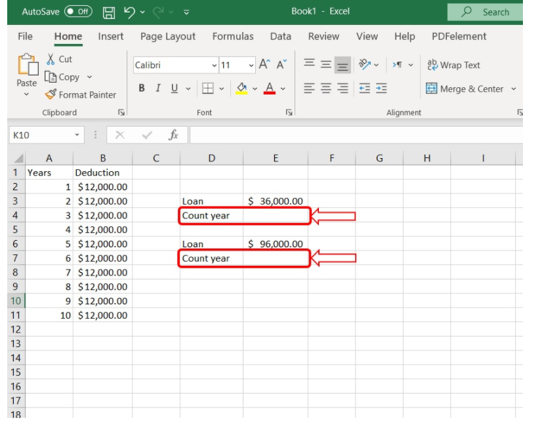
Task: Decrease the font size
Action: click(x=281, y=64)
